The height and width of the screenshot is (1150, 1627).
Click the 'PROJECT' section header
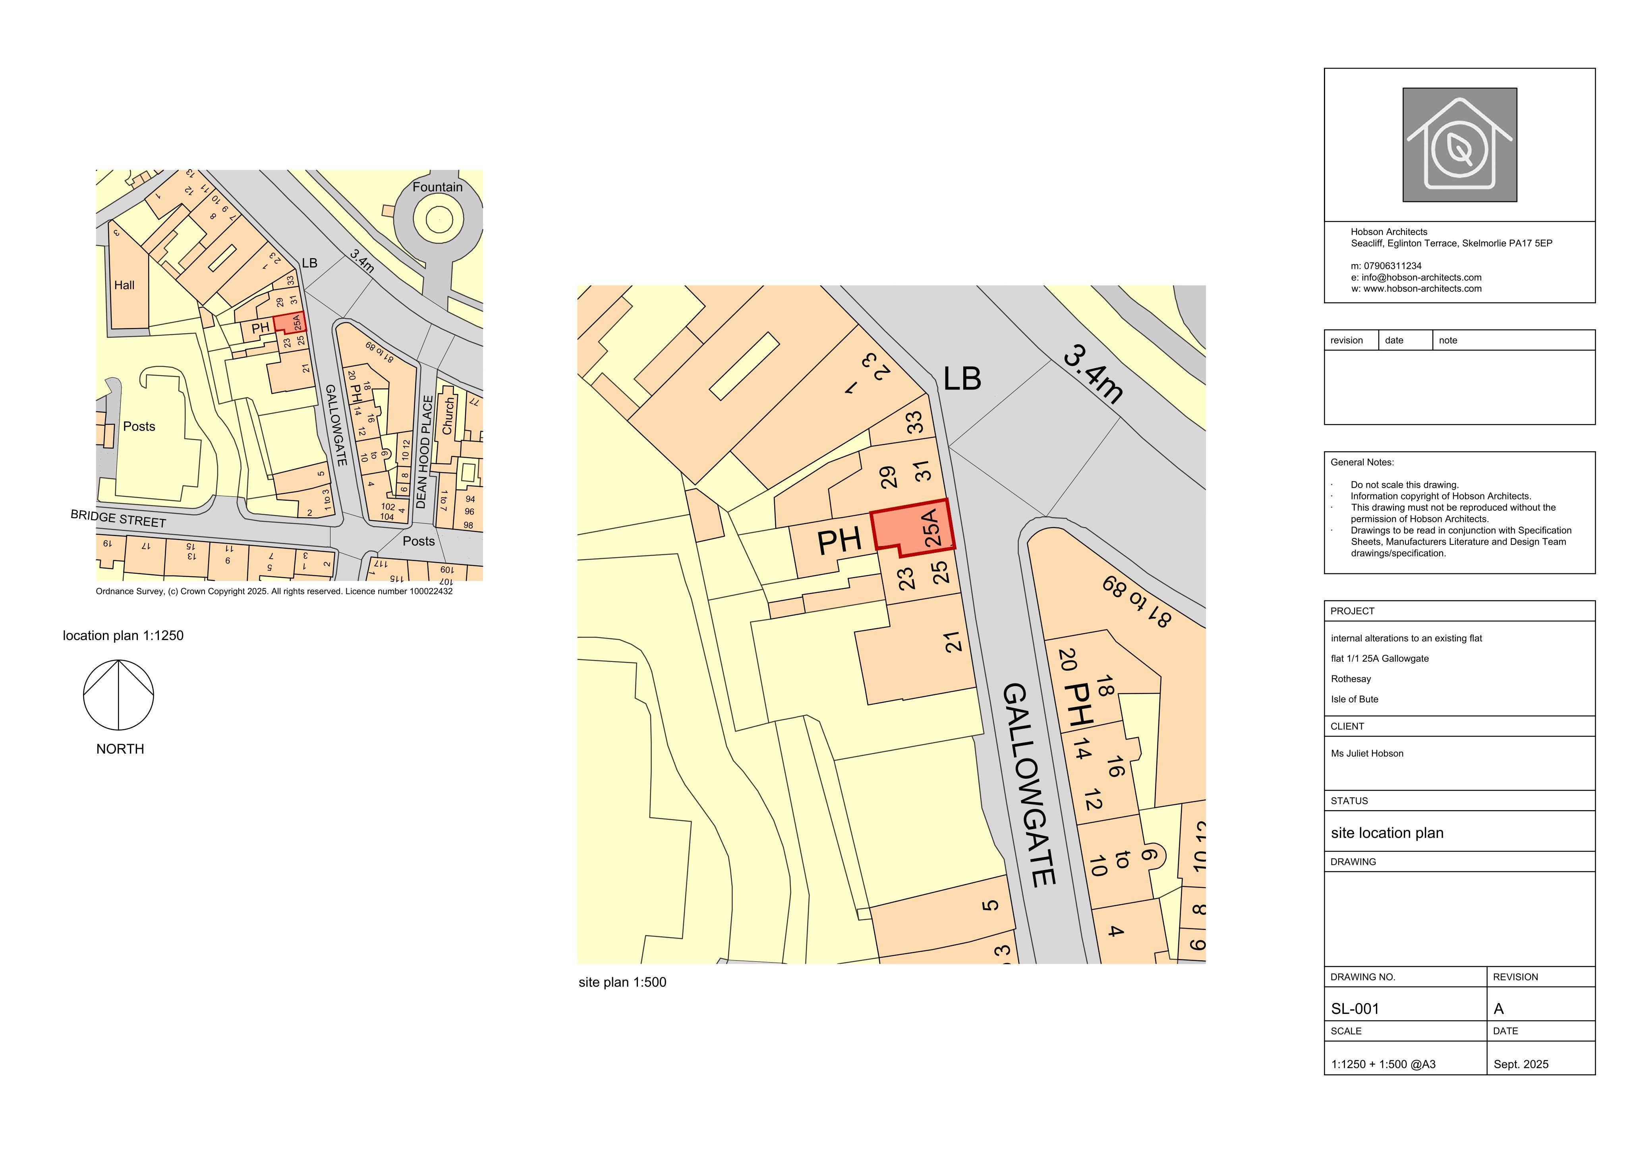1352,611
